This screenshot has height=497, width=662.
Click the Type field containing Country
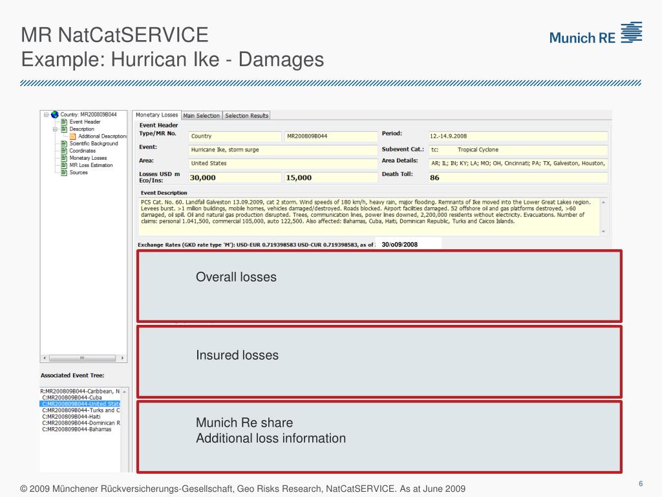tap(235, 136)
